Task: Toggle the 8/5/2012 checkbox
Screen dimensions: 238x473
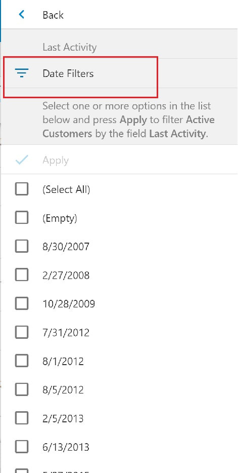Action: tap(22, 389)
